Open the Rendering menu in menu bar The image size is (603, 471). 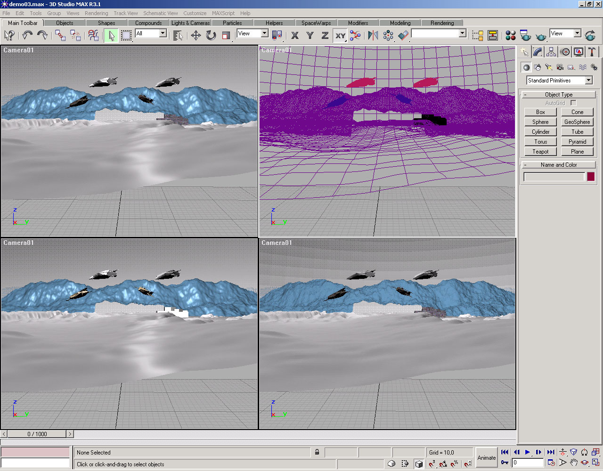click(96, 13)
